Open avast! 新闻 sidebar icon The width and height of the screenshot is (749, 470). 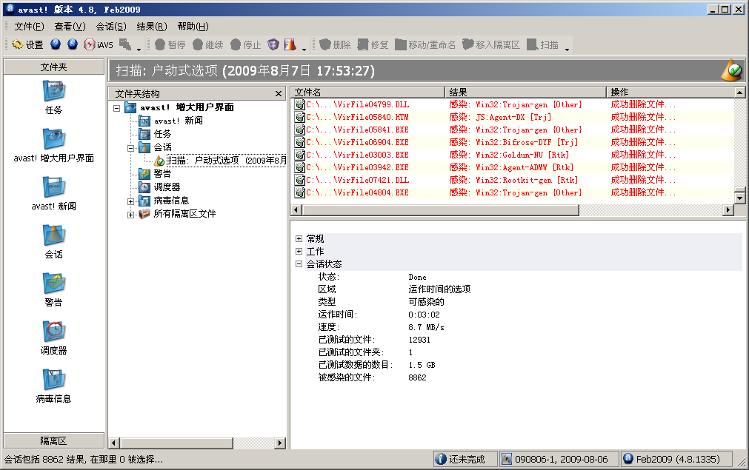point(53,194)
